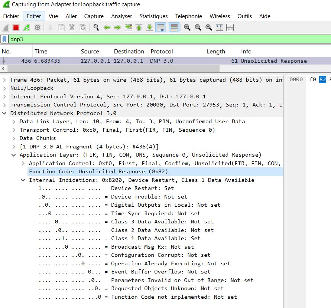Select Function Code Unsolicited Response row

tap(155, 171)
